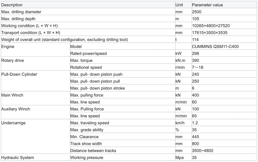This screenshot has height=162, width=258.
Task: Select Max. pull- down piston stroke cell
Action: 122,88
